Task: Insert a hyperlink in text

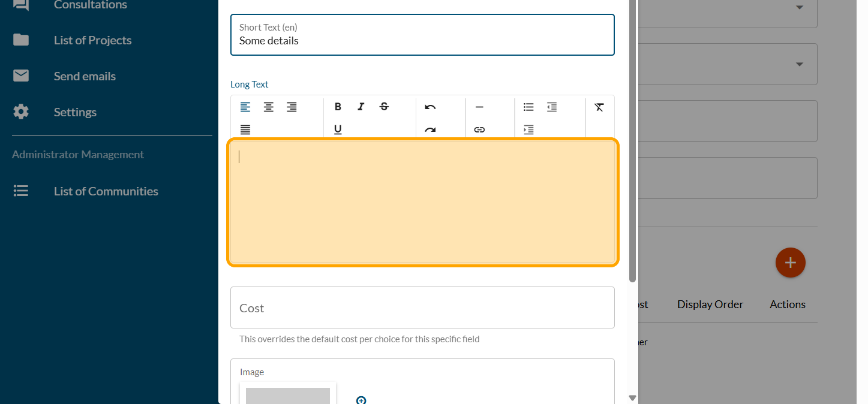Action: coord(479,129)
